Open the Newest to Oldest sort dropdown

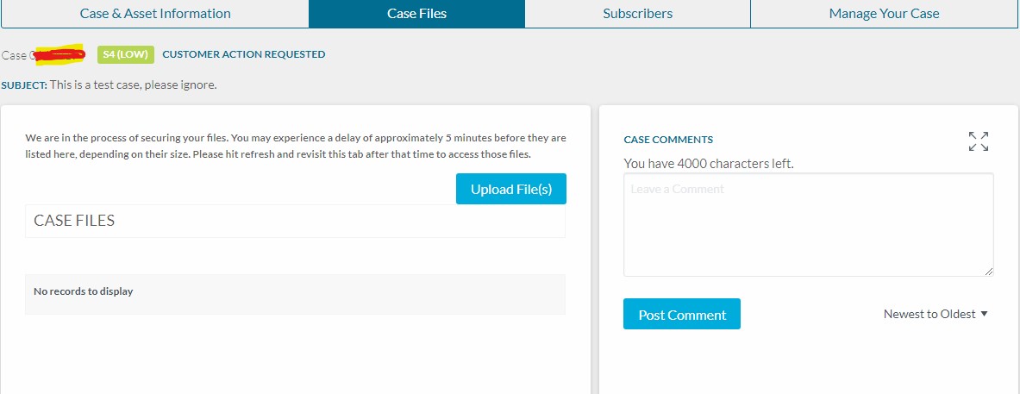click(x=936, y=314)
